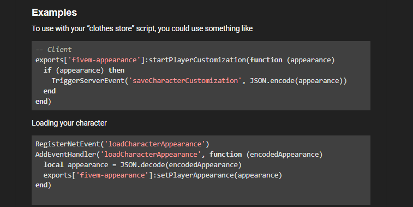Click "local appearance" declaration
The image size is (413, 207).
click(x=76, y=165)
